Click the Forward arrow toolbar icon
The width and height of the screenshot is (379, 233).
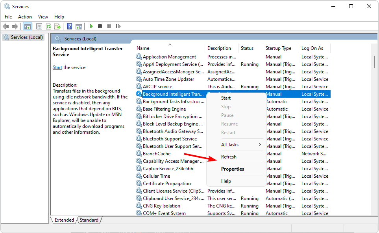pos(15,26)
